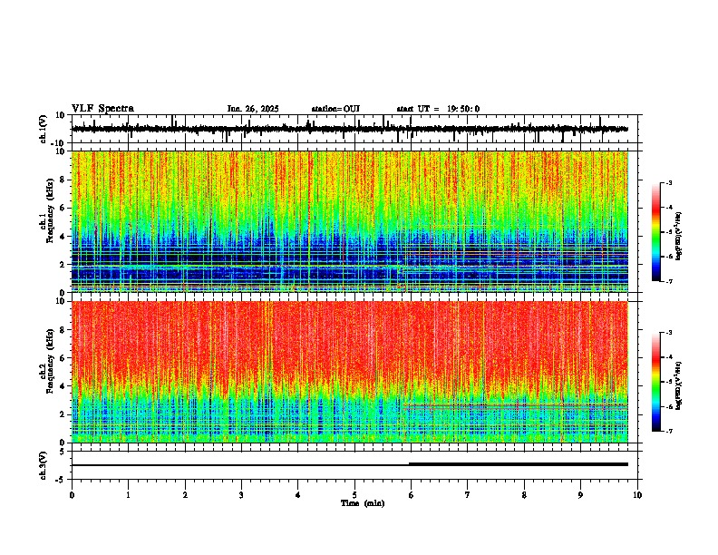Click time axis tick label "6"
Viewport: 718px width, 555px height.
412,495
